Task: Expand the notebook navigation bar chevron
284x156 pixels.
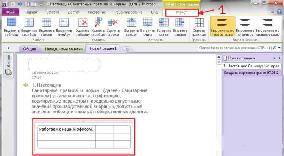Action: click(x=8, y=48)
